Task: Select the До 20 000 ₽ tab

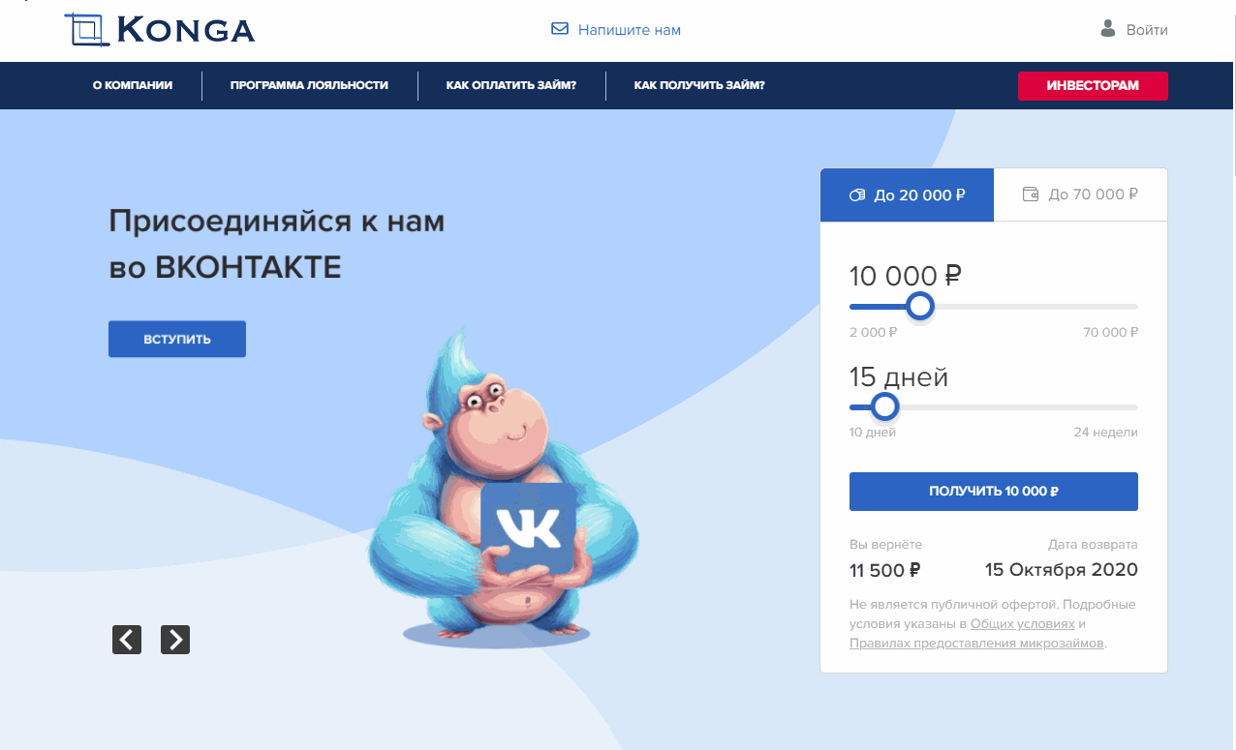Action: click(x=907, y=195)
